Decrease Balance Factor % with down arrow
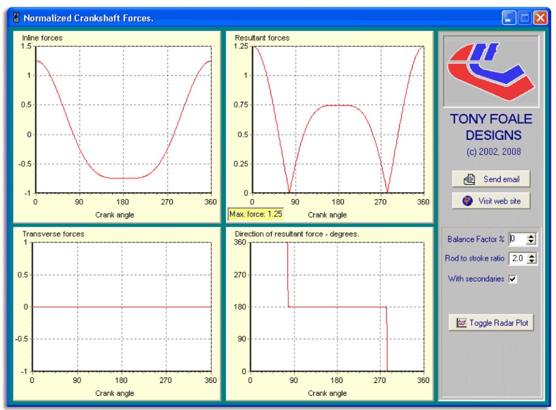The height and width of the screenshot is (410, 556). [x=531, y=242]
